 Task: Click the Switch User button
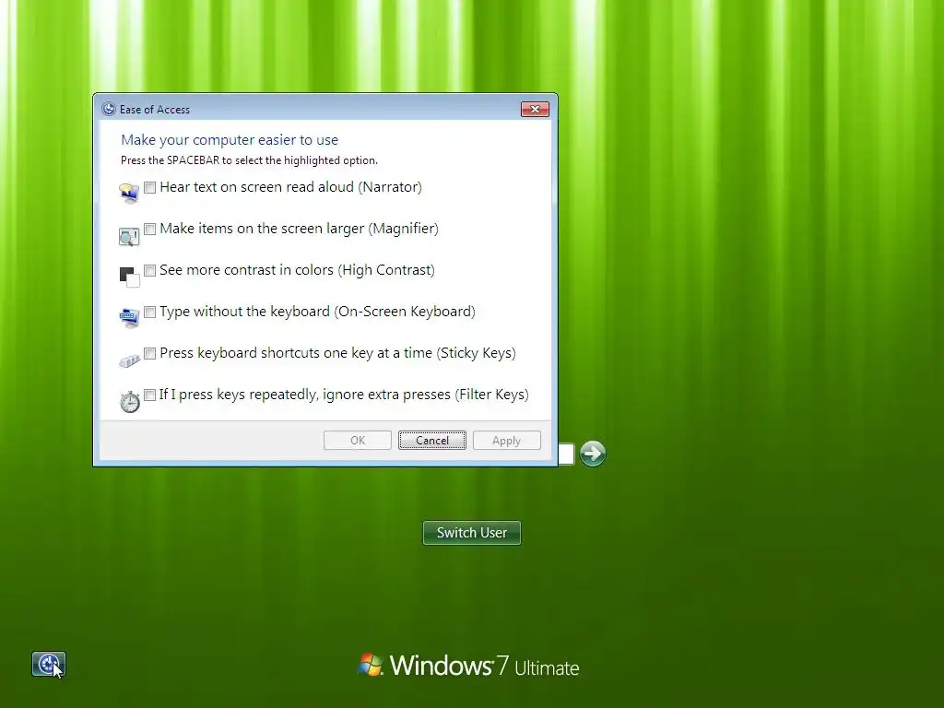tap(472, 533)
